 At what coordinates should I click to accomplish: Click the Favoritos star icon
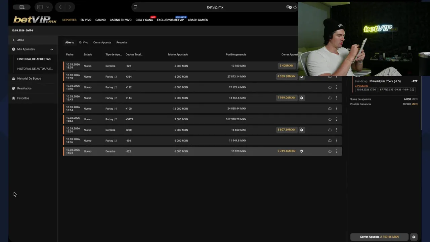click(13, 98)
